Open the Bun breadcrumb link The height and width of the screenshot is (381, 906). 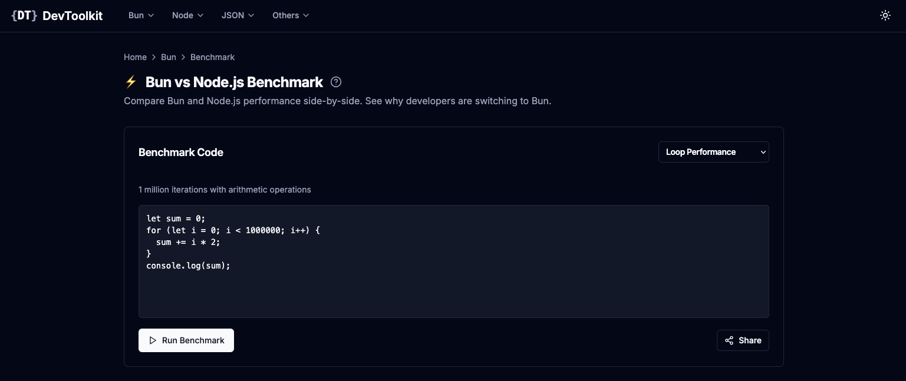[x=169, y=57]
